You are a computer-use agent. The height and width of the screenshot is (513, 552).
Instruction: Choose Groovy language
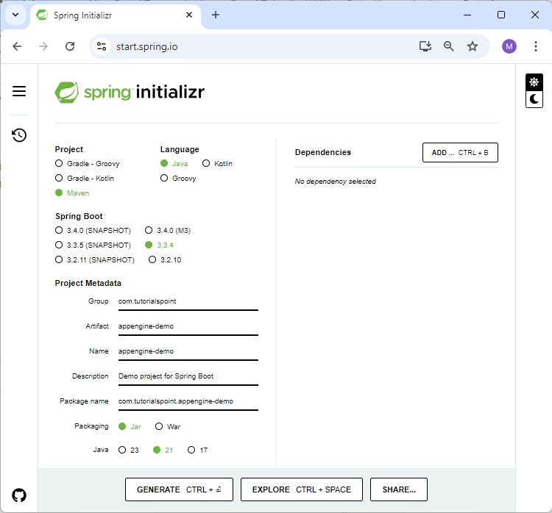(x=178, y=179)
